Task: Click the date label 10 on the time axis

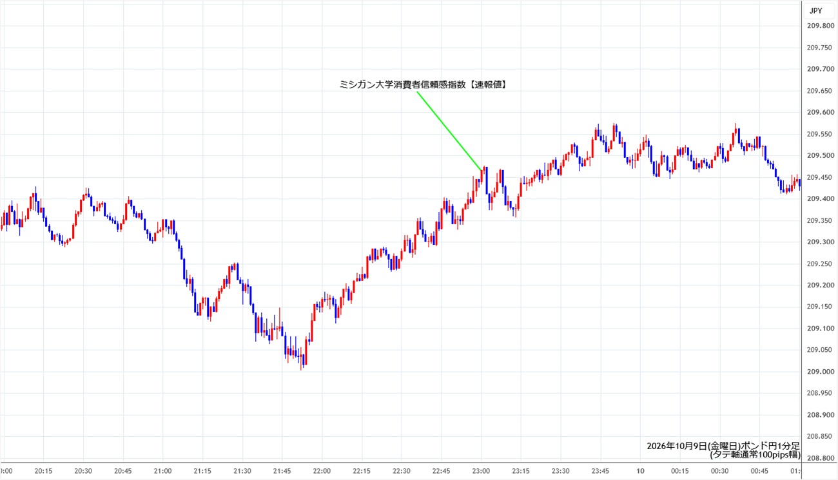Action: coord(640,471)
